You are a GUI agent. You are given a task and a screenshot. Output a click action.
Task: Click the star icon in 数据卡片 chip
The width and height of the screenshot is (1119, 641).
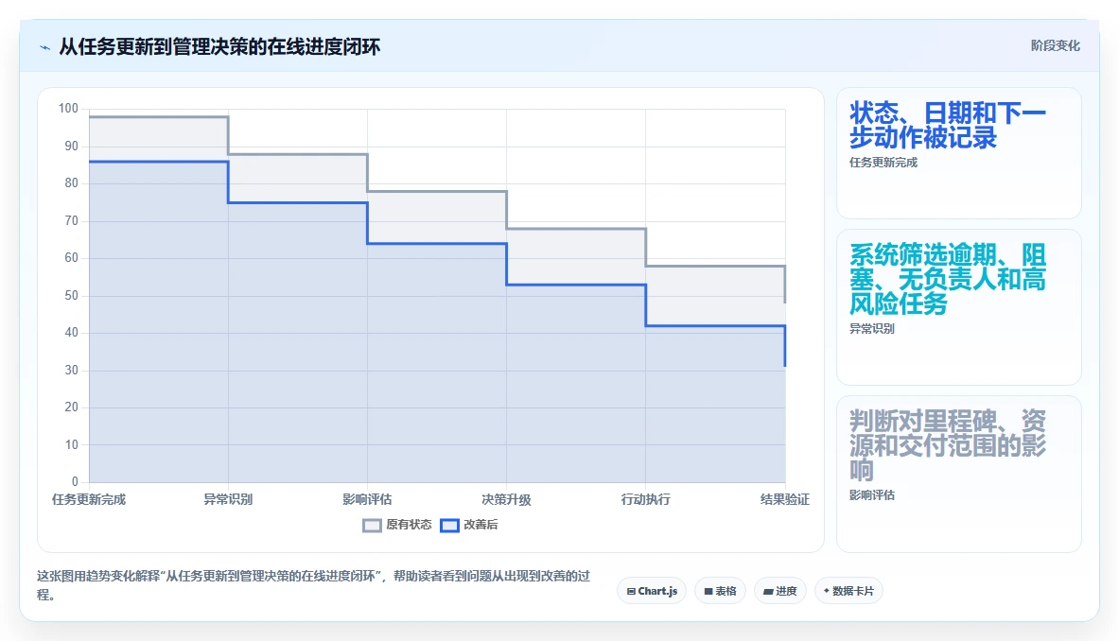coord(827,591)
